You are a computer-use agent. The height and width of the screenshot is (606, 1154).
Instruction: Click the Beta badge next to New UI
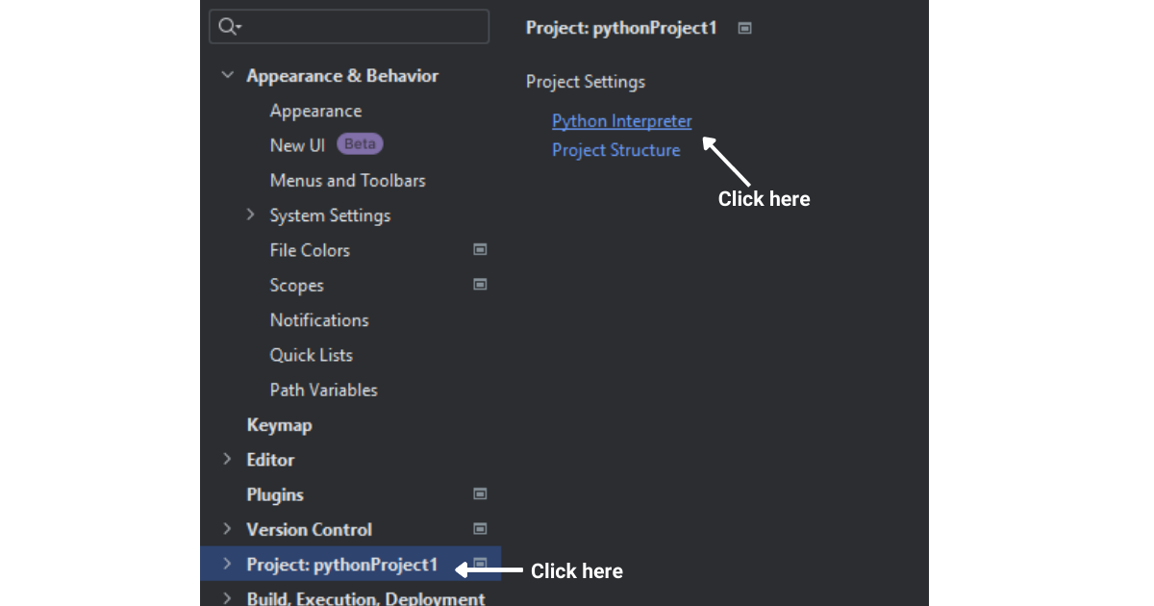[x=361, y=144]
